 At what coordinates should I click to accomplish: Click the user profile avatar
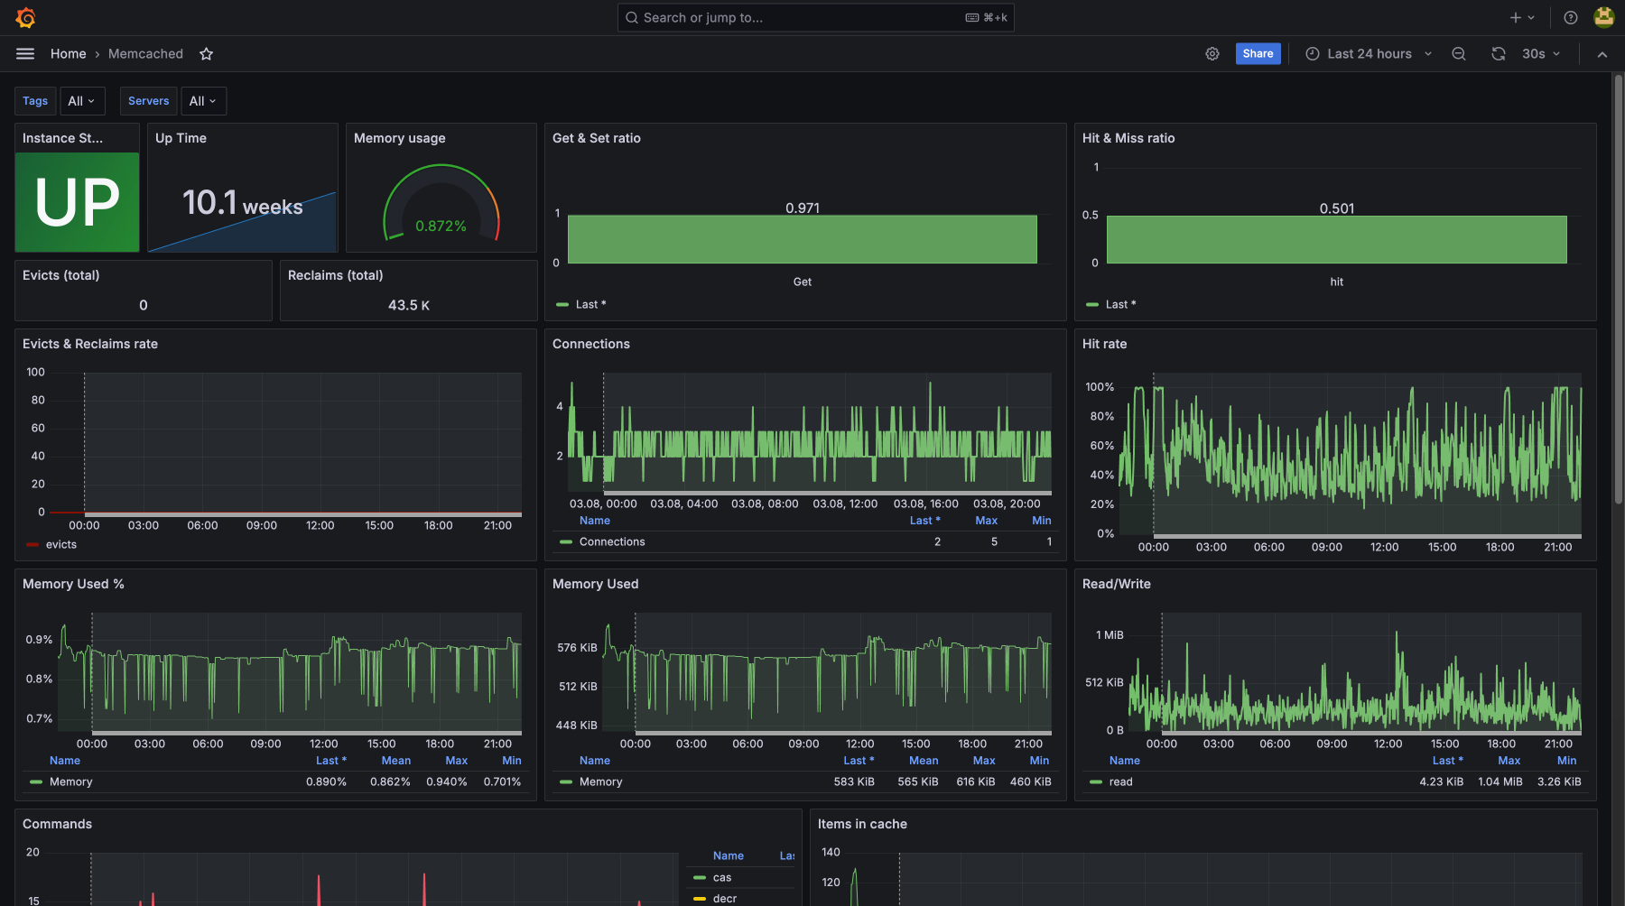pos(1603,18)
